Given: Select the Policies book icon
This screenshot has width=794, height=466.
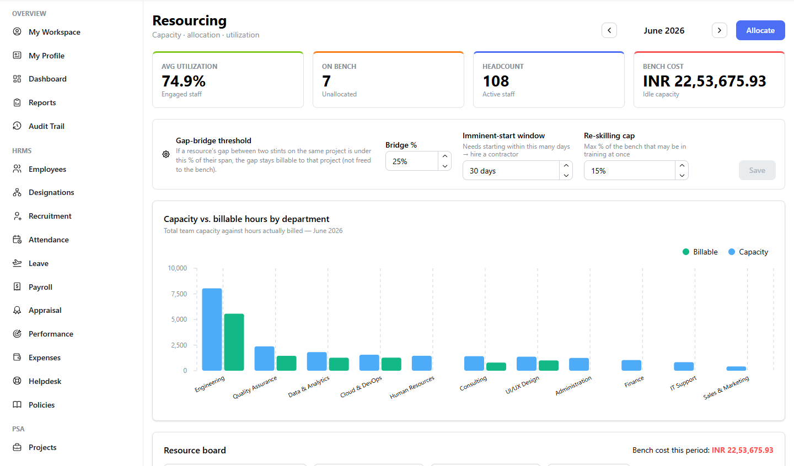Looking at the screenshot, I should [17, 405].
